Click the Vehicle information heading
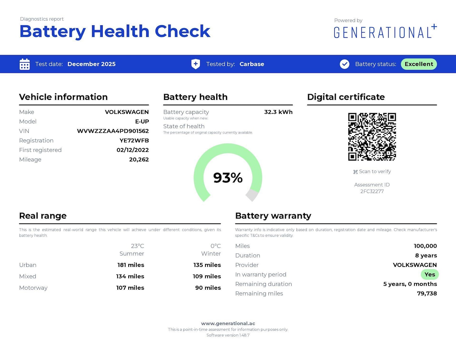Screen dimensions: 456x342 [63, 97]
